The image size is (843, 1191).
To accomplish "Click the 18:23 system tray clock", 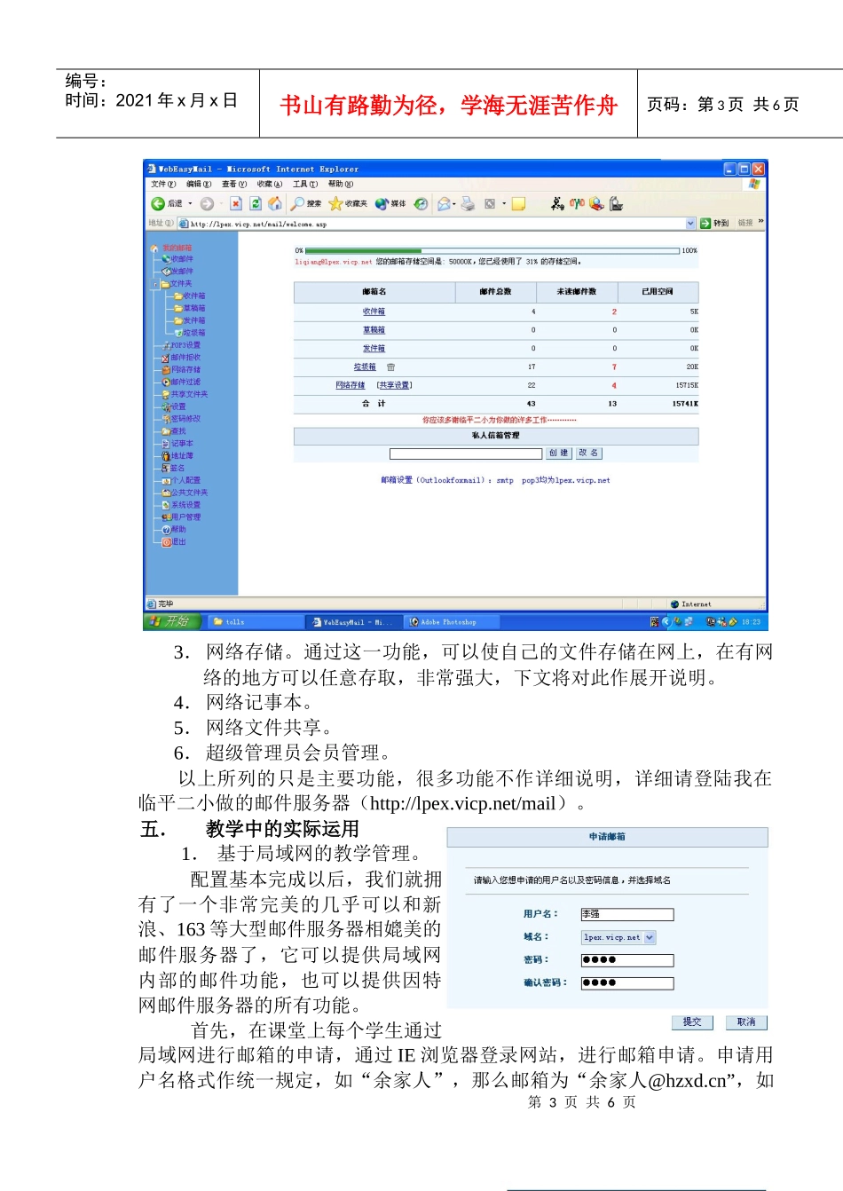I will (751, 622).
